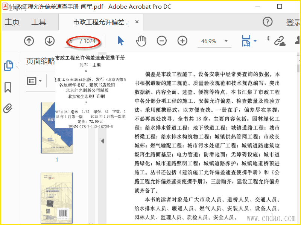The height and width of the screenshot is (225, 301).
Task: Select the 市政工程允许偏差 document tab
Action: coord(101,22)
